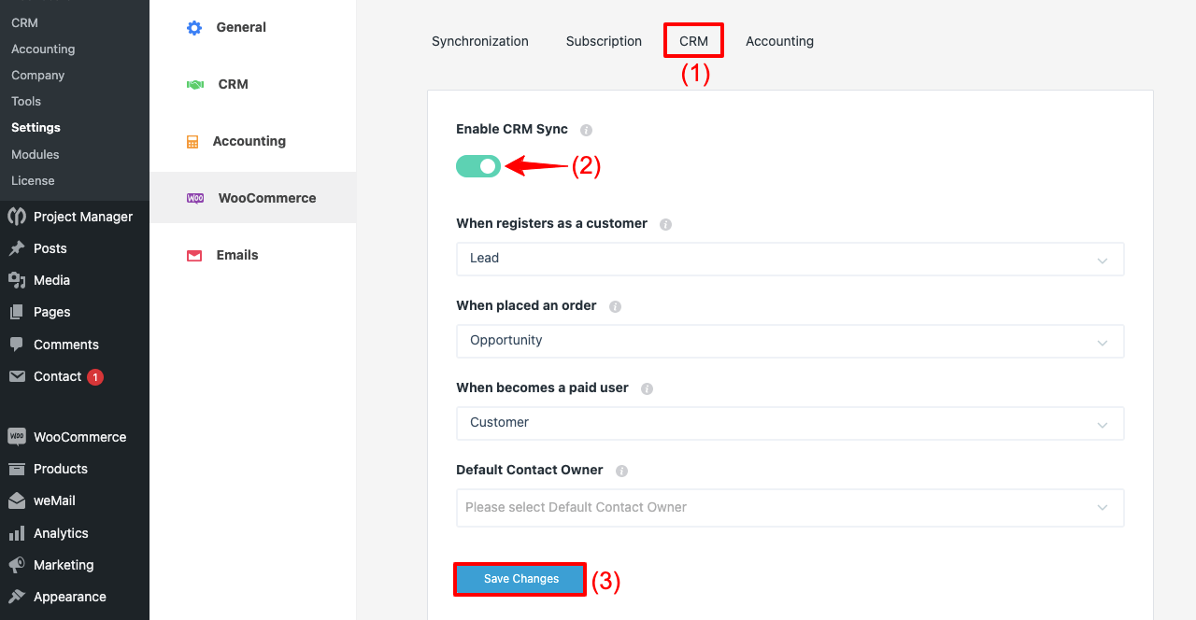The width and height of the screenshot is (1196, 620).
Task: Click info icon next to Default Contact Owner
Action: click(x=621, y=471)
